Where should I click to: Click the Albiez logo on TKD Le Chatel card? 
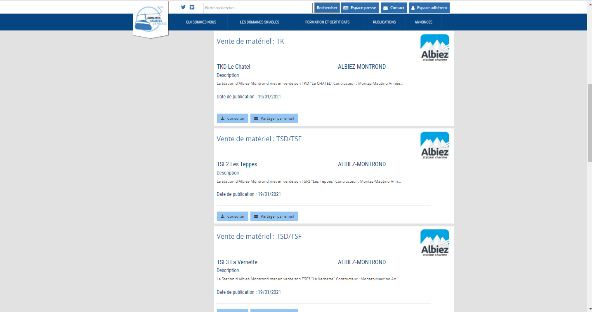click(434, 48)
